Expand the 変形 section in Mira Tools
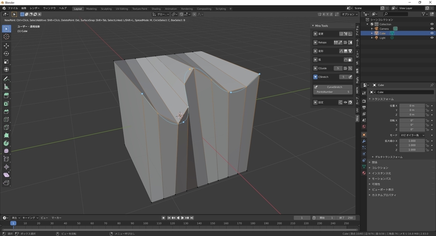 click(x=315, y=51)
